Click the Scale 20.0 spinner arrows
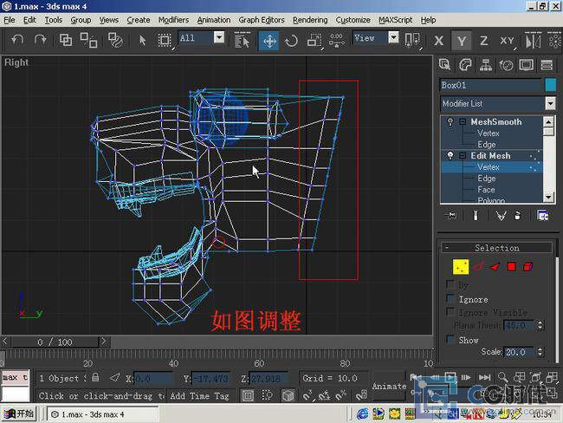Screen dimensions: 563x423 coord(540,352)
